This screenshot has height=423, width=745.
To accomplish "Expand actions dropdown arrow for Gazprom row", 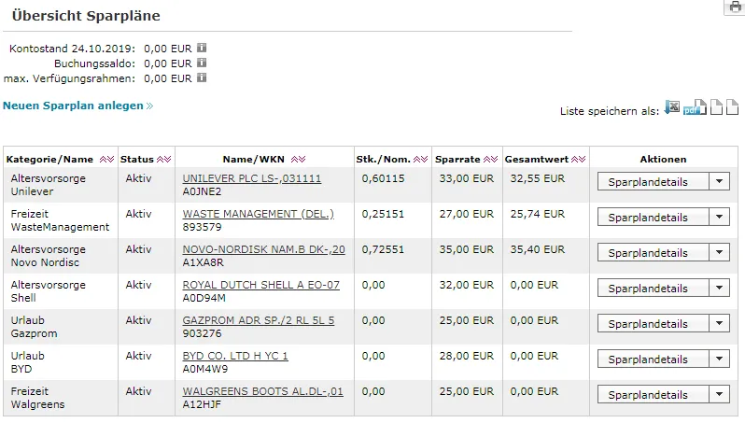I will pyautogui.click(x=720, y=324).
